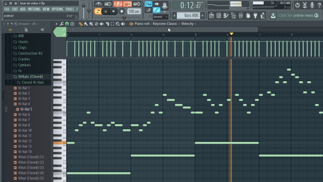323x182 pixels.
Task: Toggle wait for input before recording
Action: (108, 4)
